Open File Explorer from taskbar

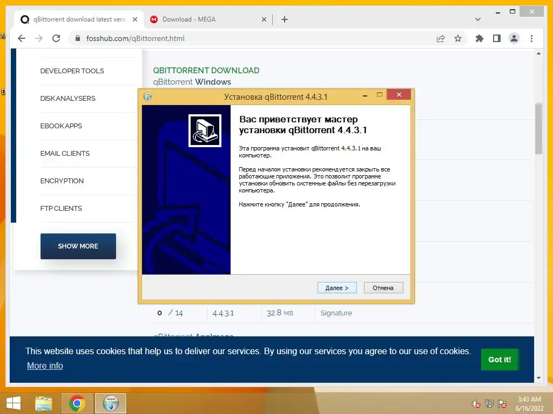44,403
